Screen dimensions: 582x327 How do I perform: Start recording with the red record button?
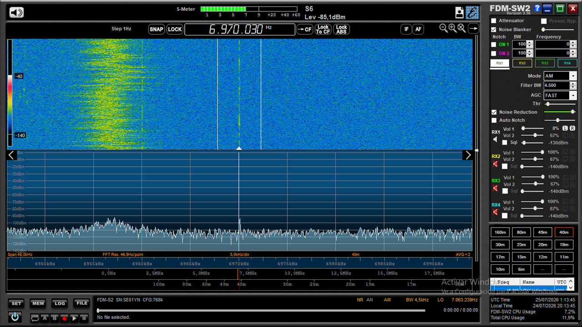(65, 318)
